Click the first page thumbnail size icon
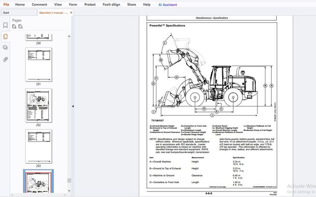 (x=14, y=26)
